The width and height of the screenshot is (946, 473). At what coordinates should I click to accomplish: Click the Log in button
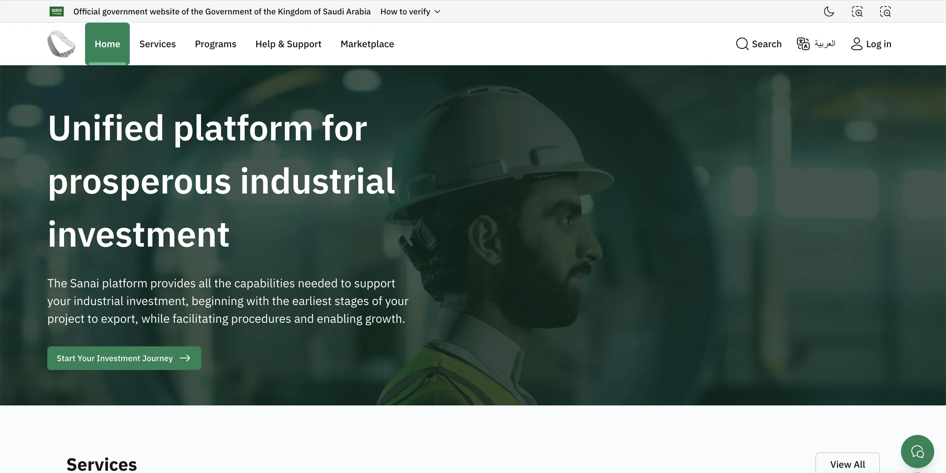coord(871,44)
